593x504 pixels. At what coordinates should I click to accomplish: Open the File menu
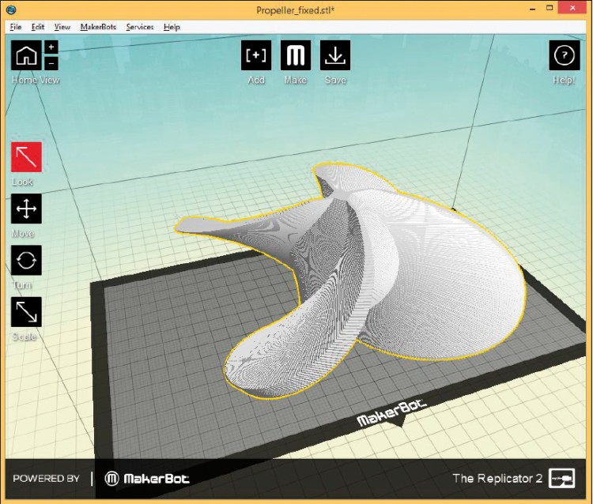[x=16, y=27]
